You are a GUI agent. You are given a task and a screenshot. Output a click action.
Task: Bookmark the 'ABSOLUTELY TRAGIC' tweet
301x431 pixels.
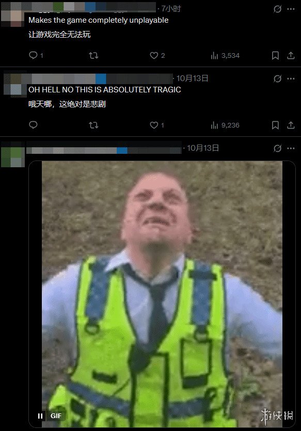pyautogui.click(x=275, y=125)
